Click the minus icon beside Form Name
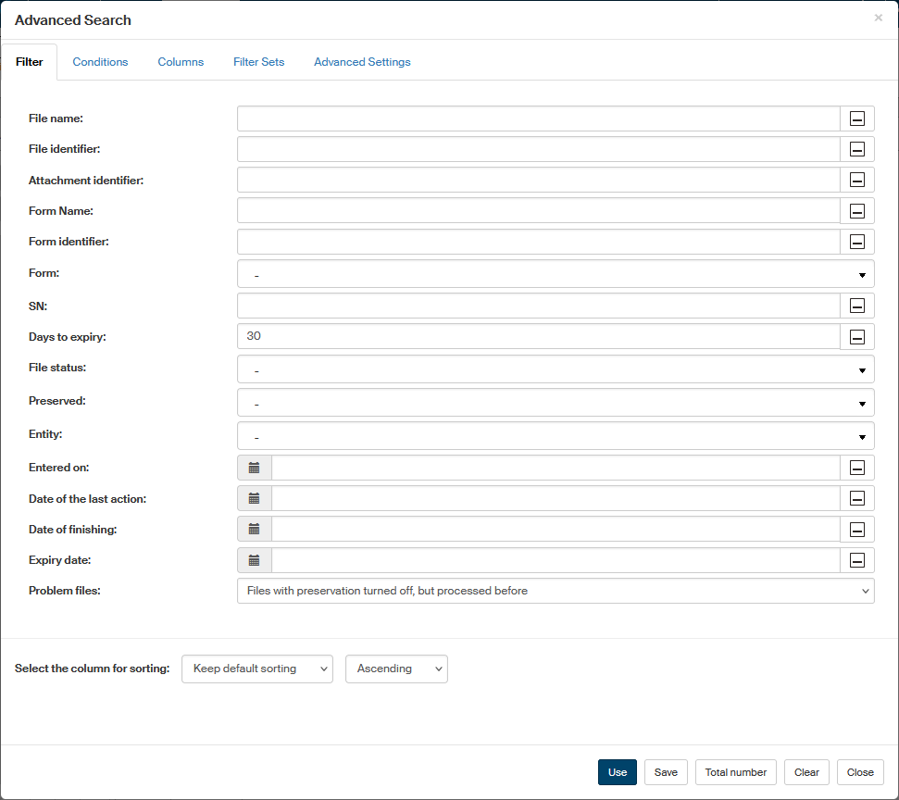 (x=856, y=210)
